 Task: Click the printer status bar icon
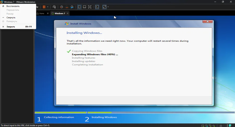click(x=221, y=125)
